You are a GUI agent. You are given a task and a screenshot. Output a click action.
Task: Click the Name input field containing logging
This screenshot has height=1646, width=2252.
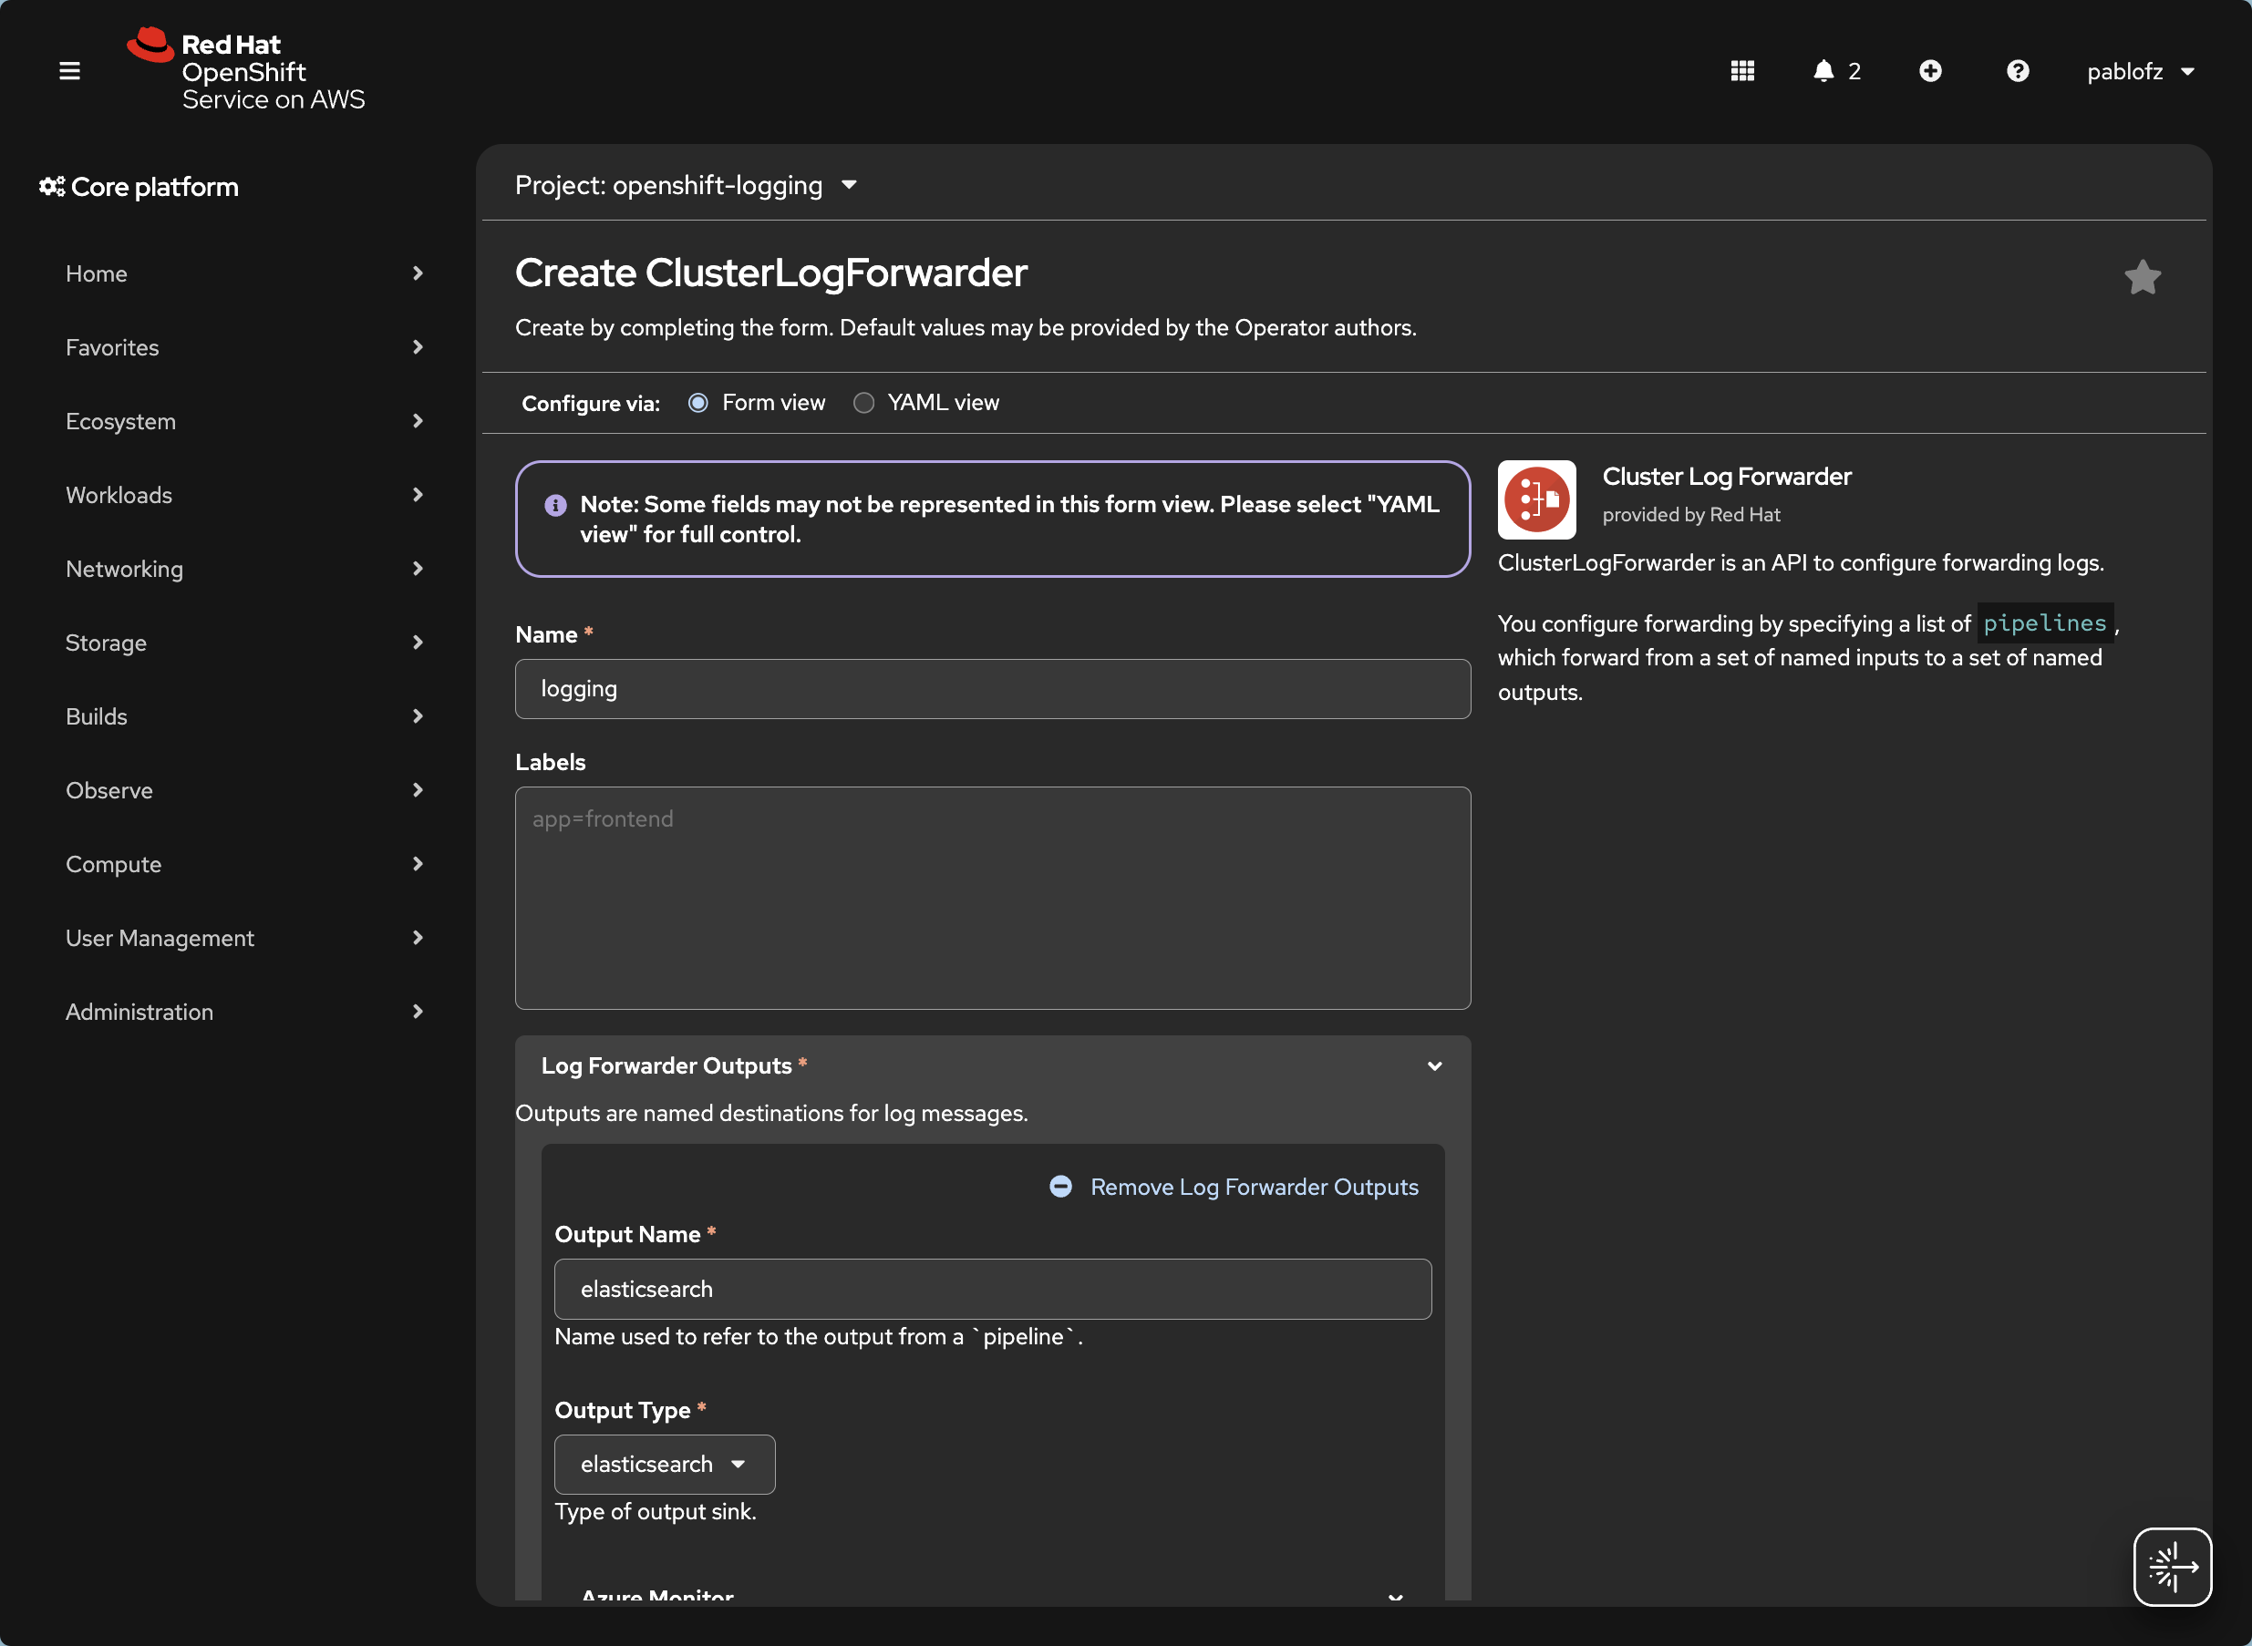pos(993,688)
